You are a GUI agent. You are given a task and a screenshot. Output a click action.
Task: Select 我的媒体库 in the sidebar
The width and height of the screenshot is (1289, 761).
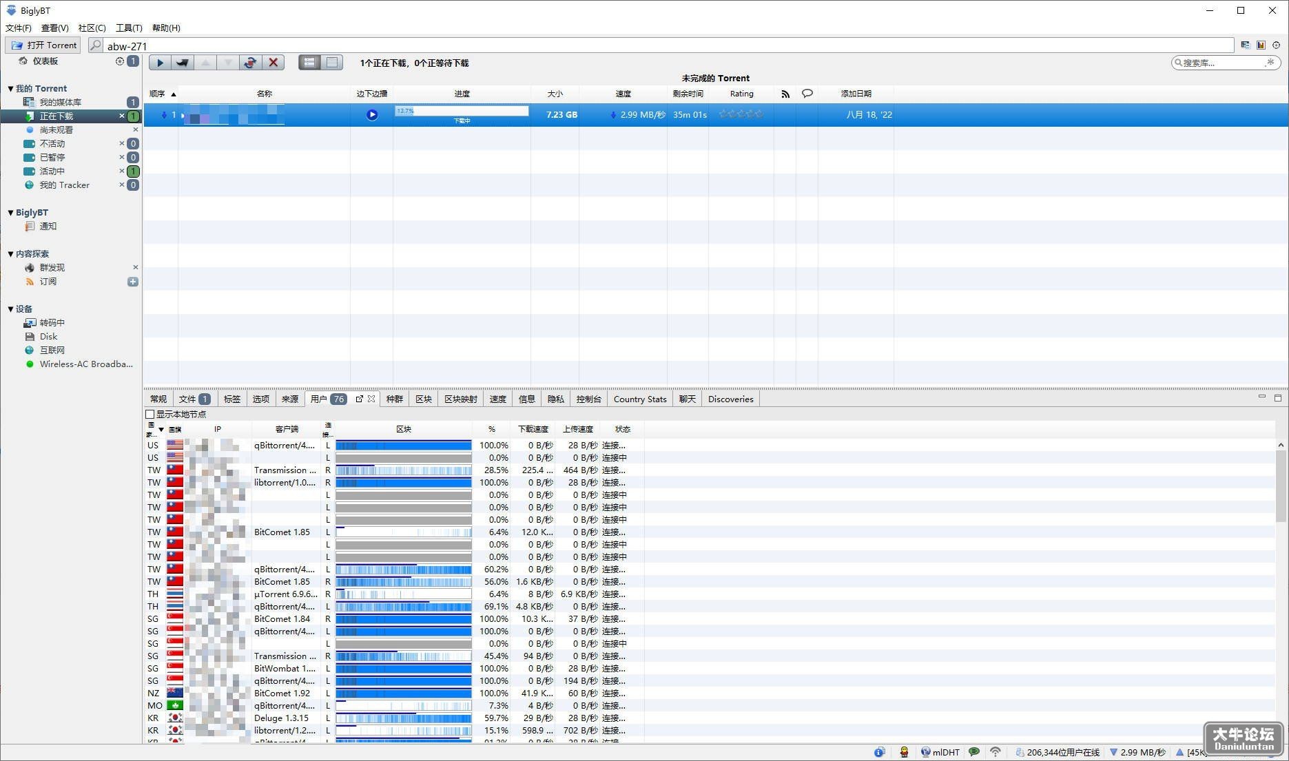tap(60, 103)
